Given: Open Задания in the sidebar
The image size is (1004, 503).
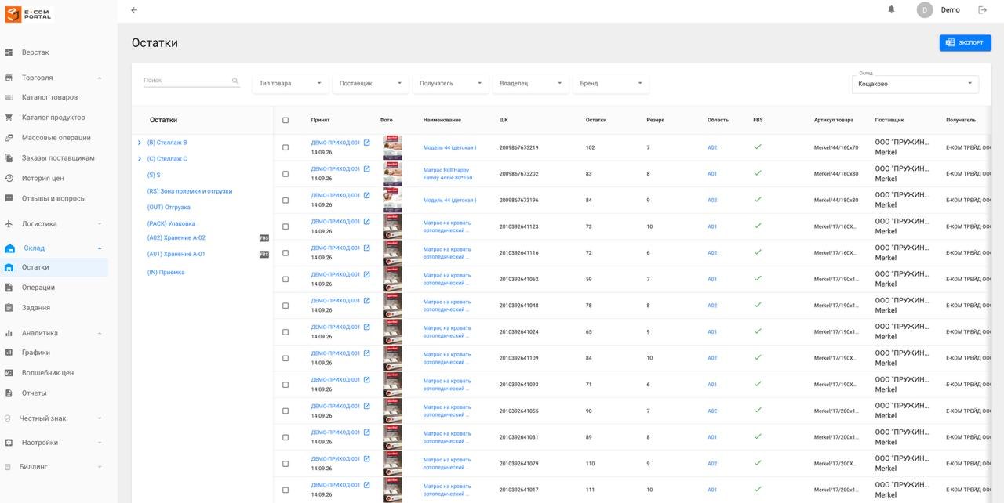Looking at the screenshot, I should point(36,308).
